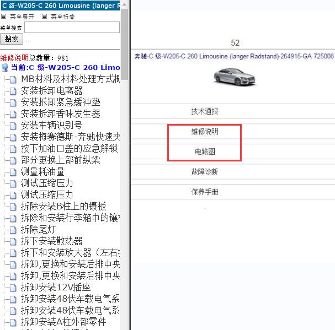Select root node 当前:C 级-W205-C 260 Limo

[x=65, y=67]
